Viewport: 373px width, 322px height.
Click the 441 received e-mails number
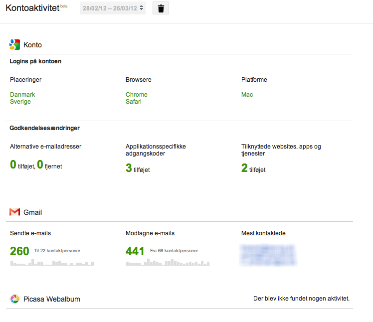click(x=135, y=251)
